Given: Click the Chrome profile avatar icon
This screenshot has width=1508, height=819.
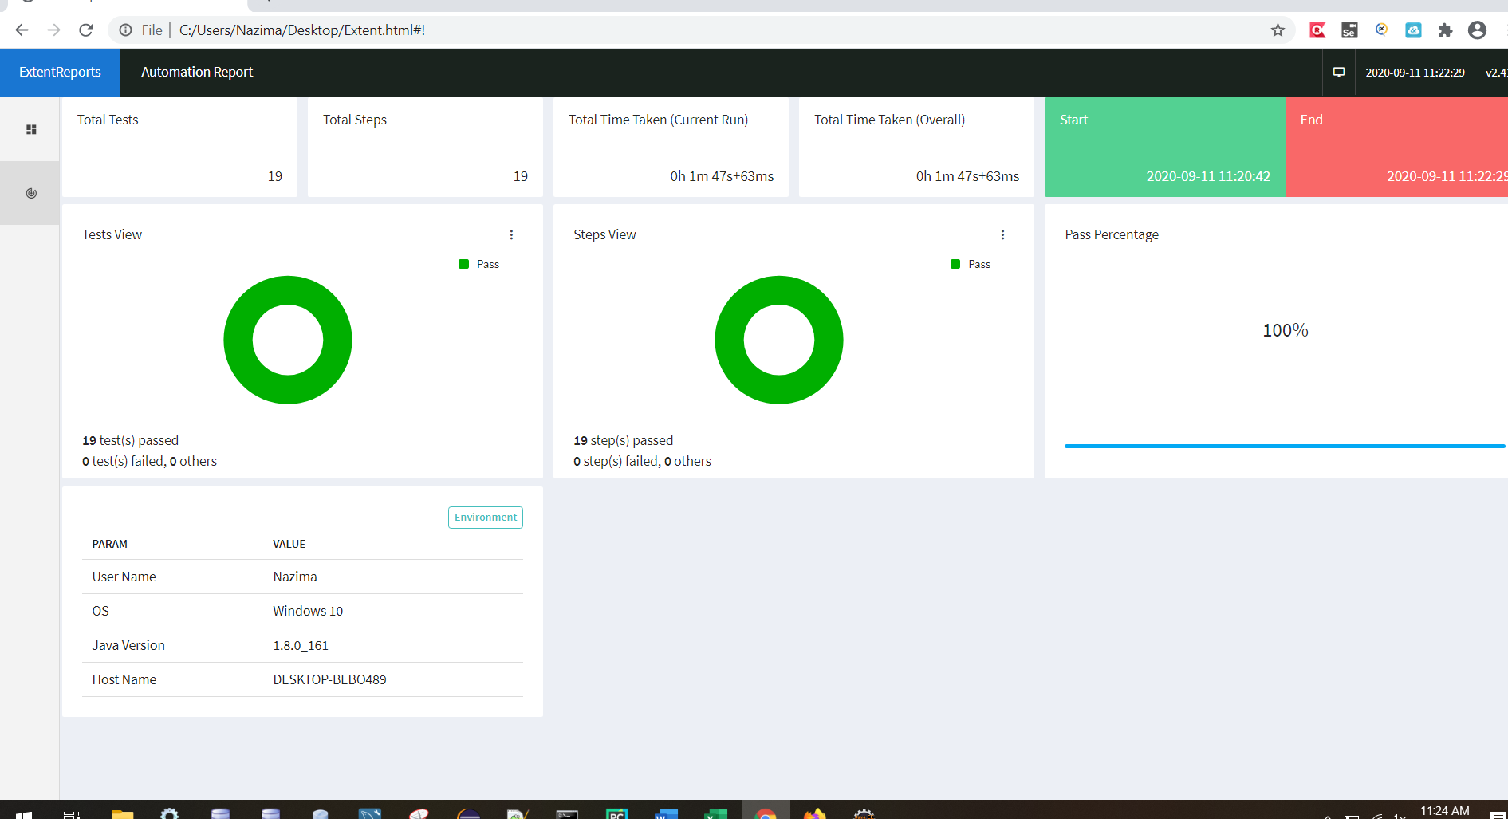Looking at the screenshot, I should click(x=1477, y=30).
